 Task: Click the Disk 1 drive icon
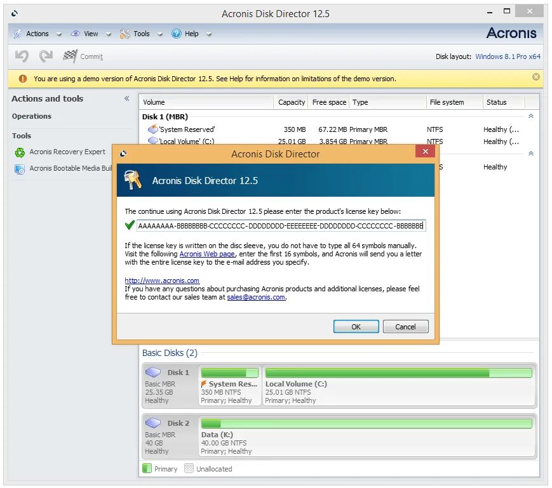(x=153, y=372)
